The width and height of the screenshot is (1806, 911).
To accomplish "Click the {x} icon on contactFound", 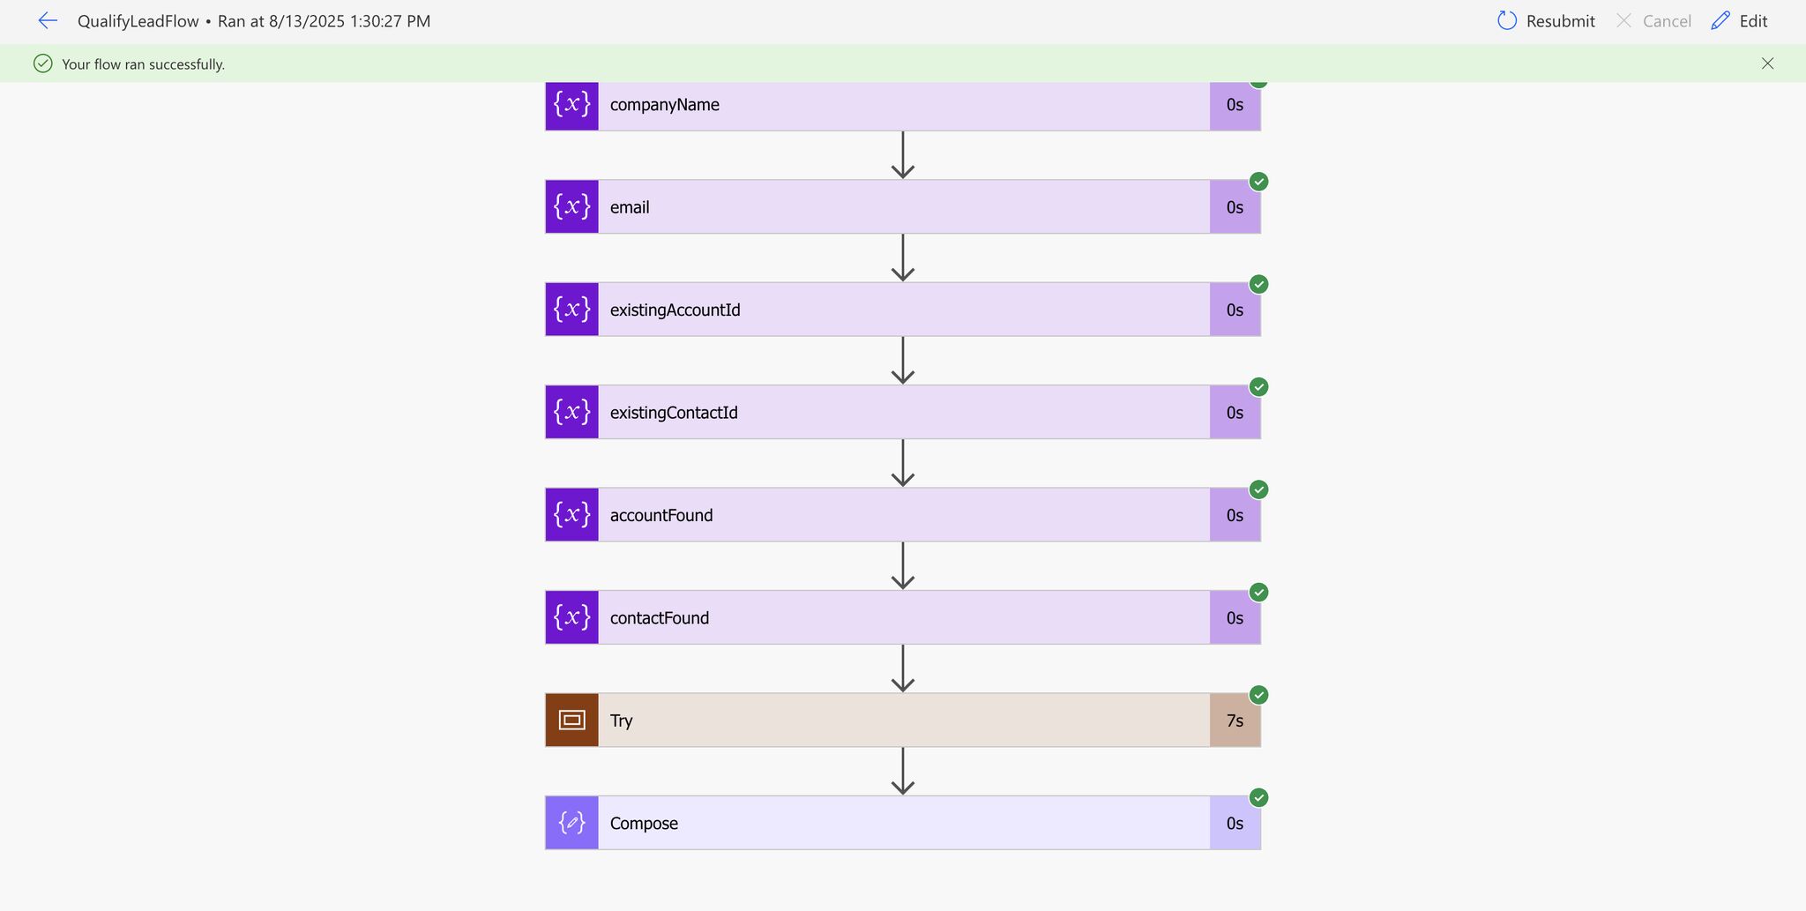I will click(x=571, y=617).
